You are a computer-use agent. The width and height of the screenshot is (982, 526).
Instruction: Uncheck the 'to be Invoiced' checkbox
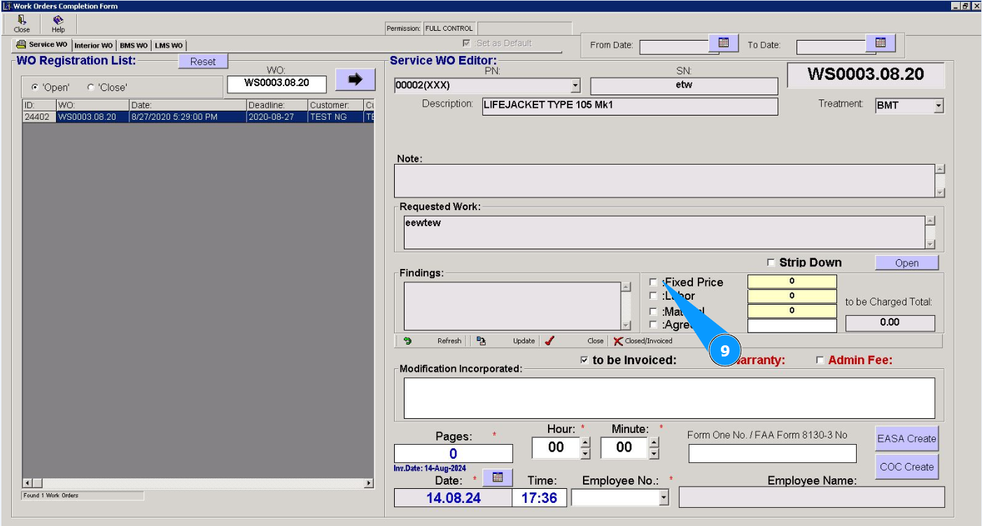point(584,360)
